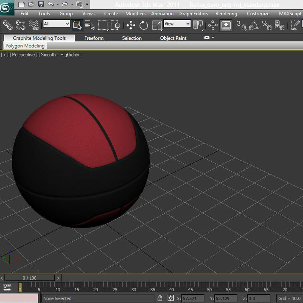The image size is (303, 303).
Task: Open ribbon display options dropdown arrow
Action: coord(213,38)
